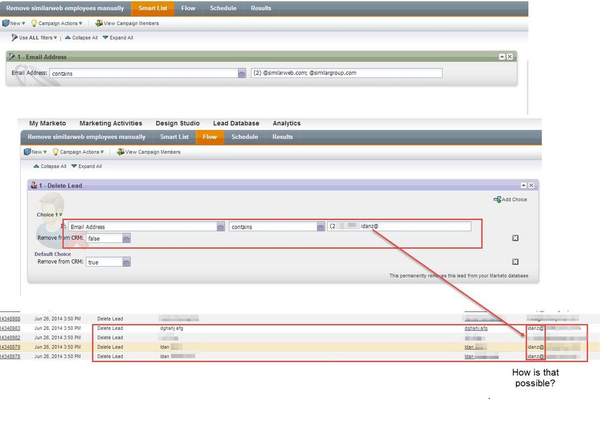Expand the 'contains' operator dropdown in Smart List
Image resolution: width=602 pixels, height=423 pixels.
pyautogui.click(x=242, y=73)
